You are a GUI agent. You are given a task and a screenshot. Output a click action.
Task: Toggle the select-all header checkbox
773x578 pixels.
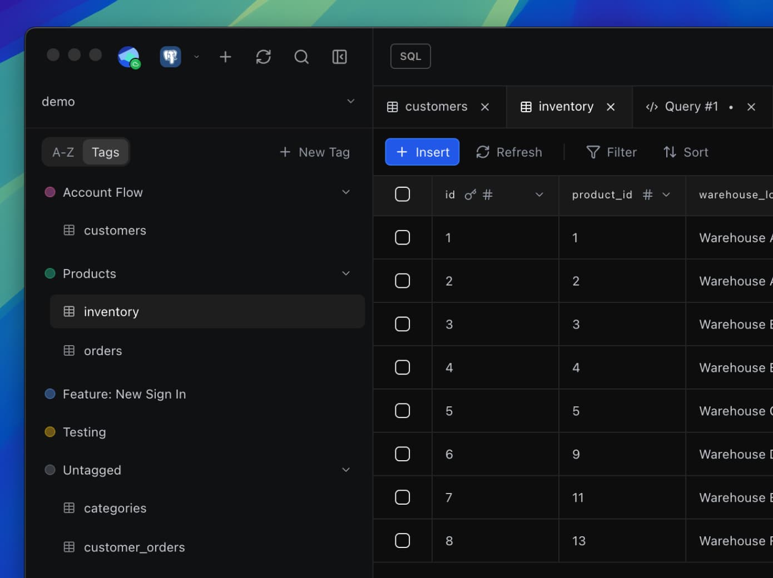click(402, 195)
